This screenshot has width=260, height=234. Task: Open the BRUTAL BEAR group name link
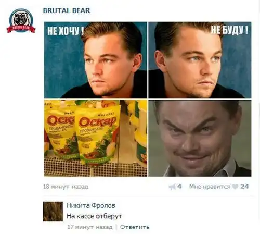tap(67, 10)
